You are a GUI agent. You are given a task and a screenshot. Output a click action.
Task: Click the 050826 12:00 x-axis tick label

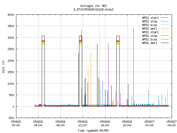[82, 124]
